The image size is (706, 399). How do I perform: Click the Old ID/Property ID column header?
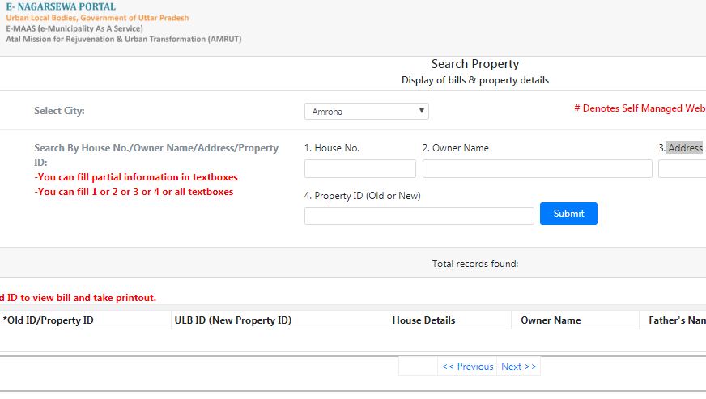click(x=49, y=320)
